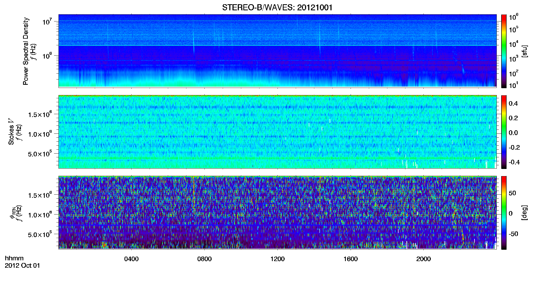Click the φRTN degree colorbar gradient
The width and height of the screenshot is (555, 286).
pyautogui.click(x=504, y=213)
